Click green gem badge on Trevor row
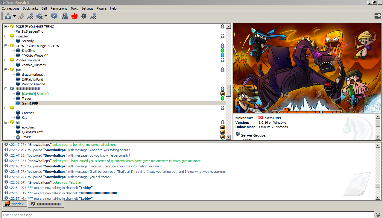The width and height of the screenshot is (383, 218). (222, 99)
